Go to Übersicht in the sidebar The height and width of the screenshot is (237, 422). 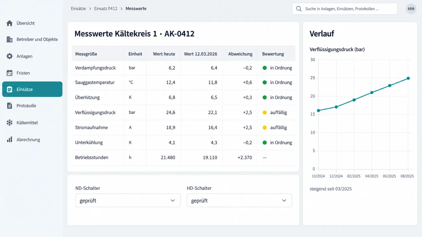click(x=32, y=23)
